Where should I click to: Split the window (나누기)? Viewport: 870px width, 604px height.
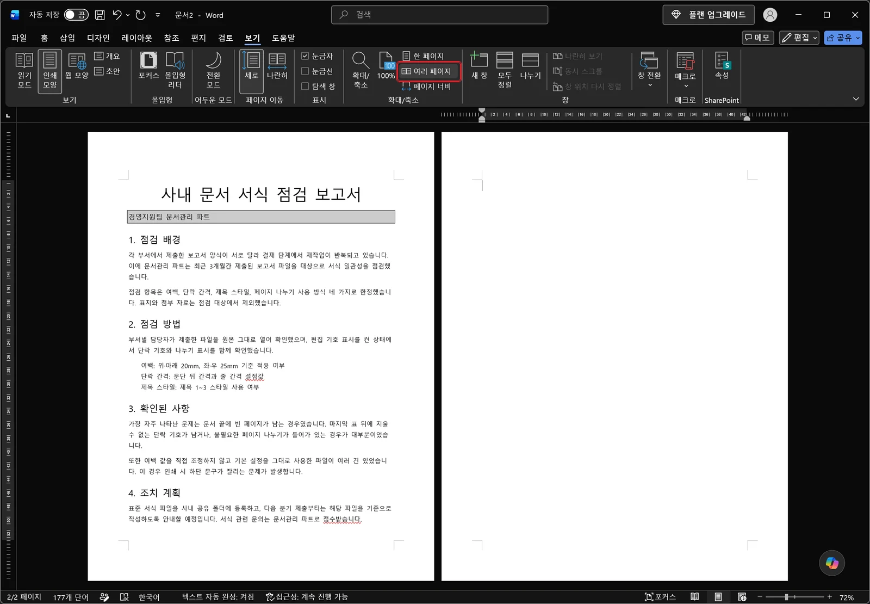(530, 66)
